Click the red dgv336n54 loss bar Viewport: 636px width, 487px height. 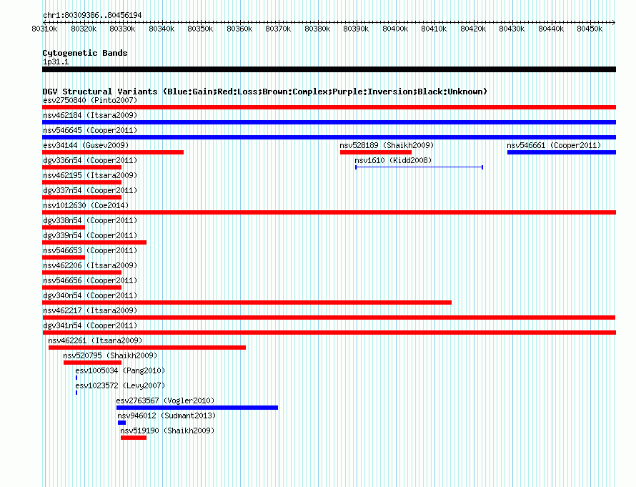point(82,167)
